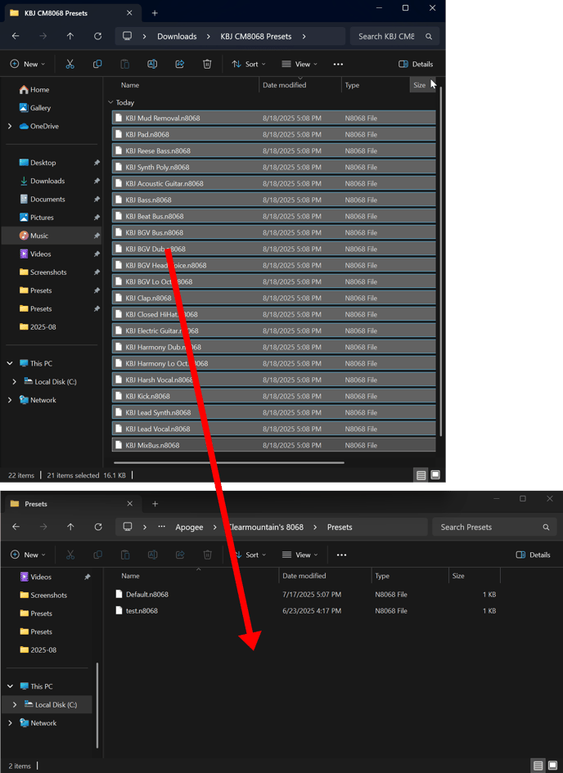Open Music in KBJ window navigation pane
The height and width of the screenshot is (773, 563).
pos(52,236)
